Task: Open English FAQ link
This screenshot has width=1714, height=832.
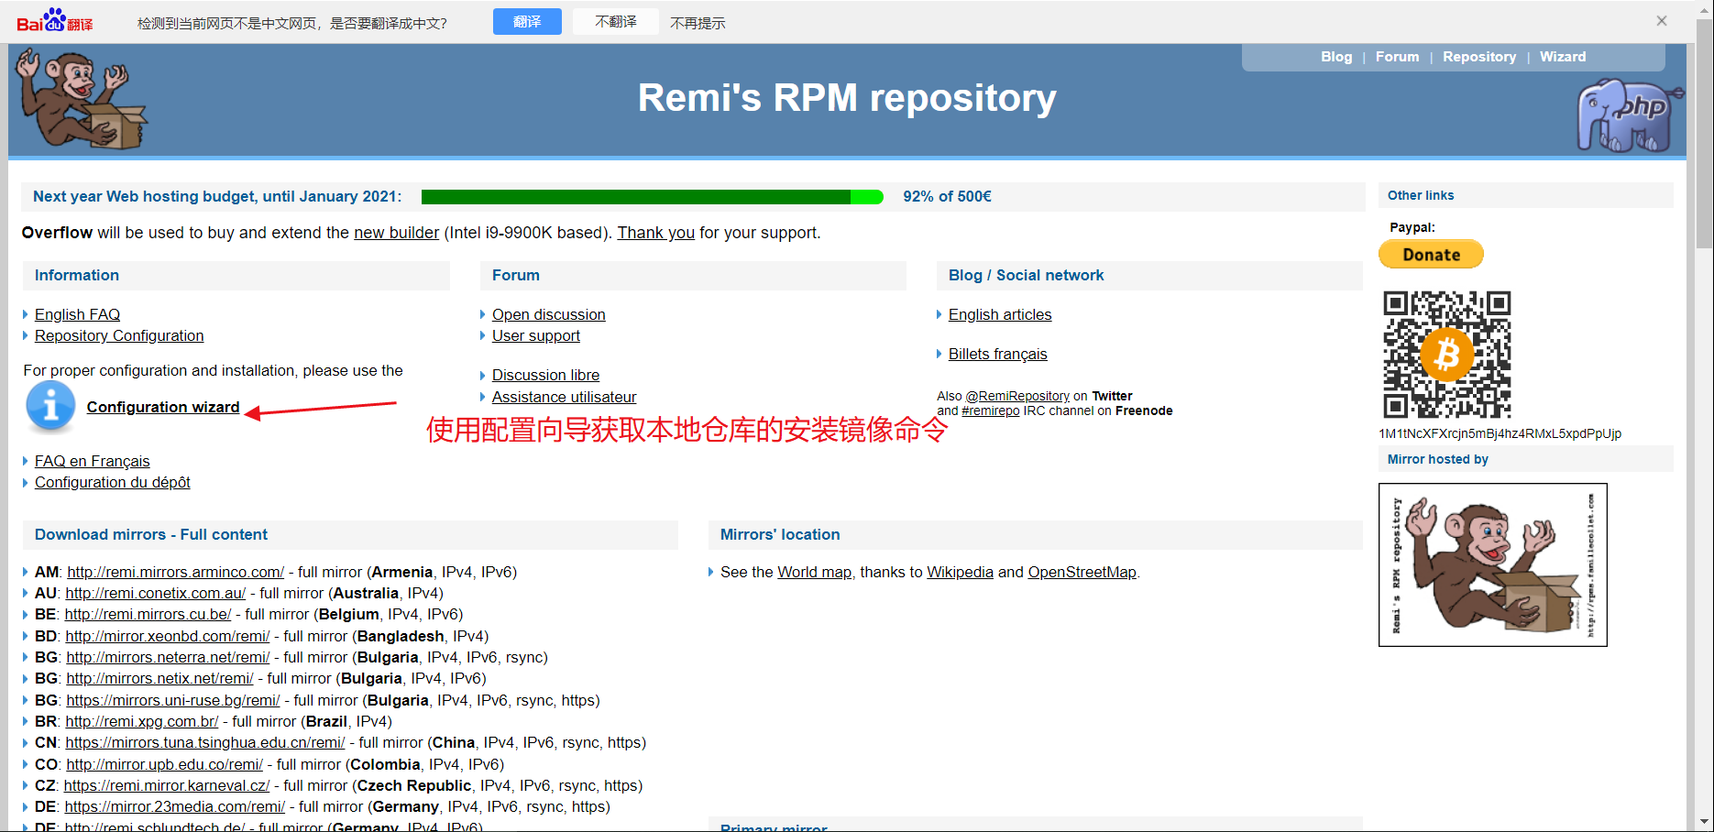Action: point(77,314)
